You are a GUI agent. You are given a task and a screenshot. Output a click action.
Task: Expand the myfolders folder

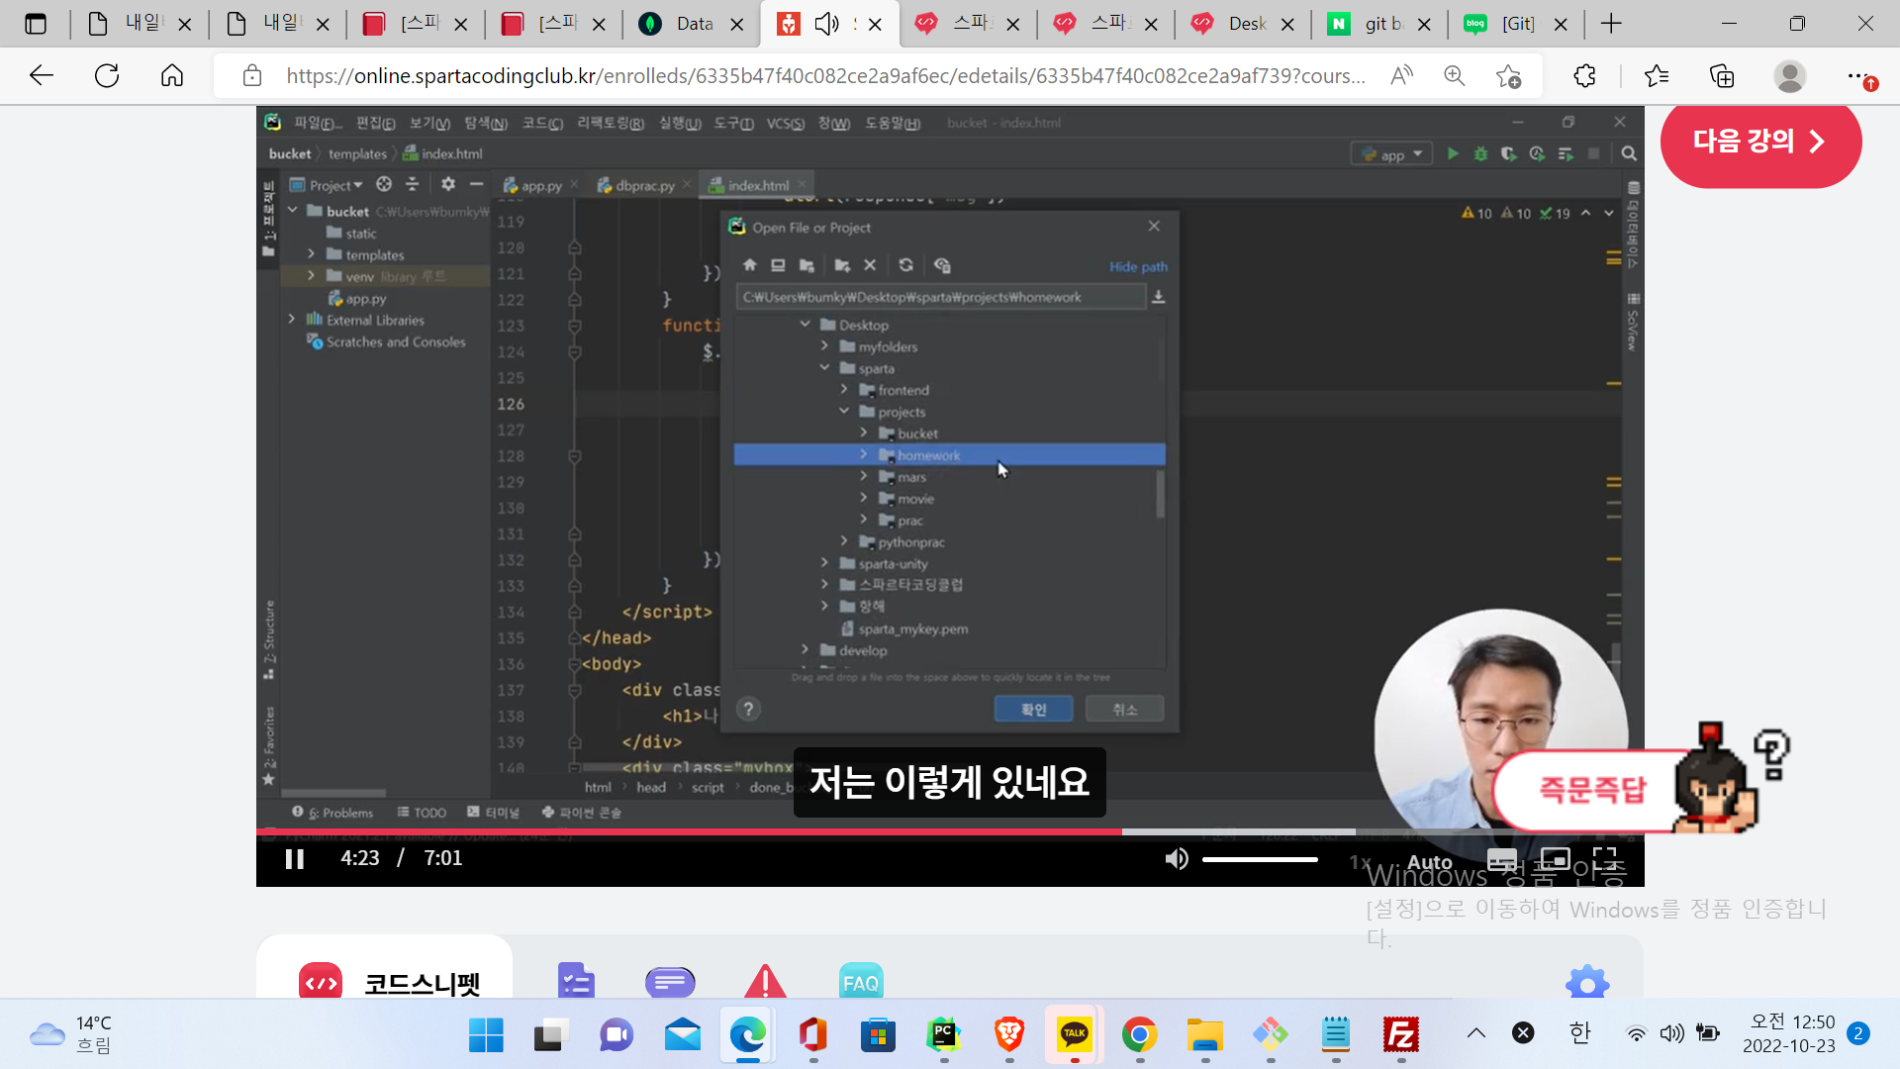point(824,346)
